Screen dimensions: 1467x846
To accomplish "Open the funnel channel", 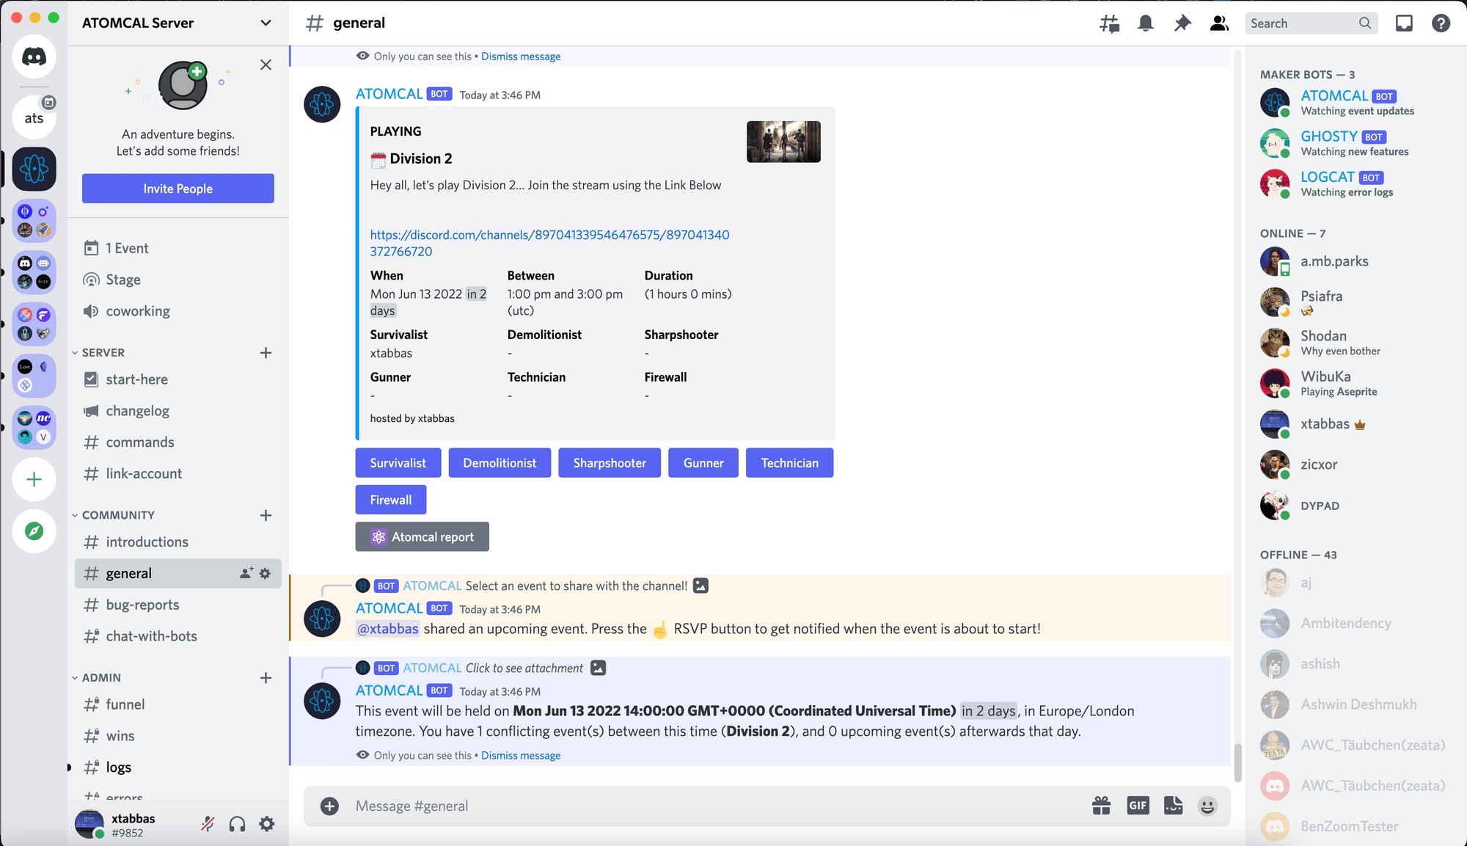I will (178, 704).
